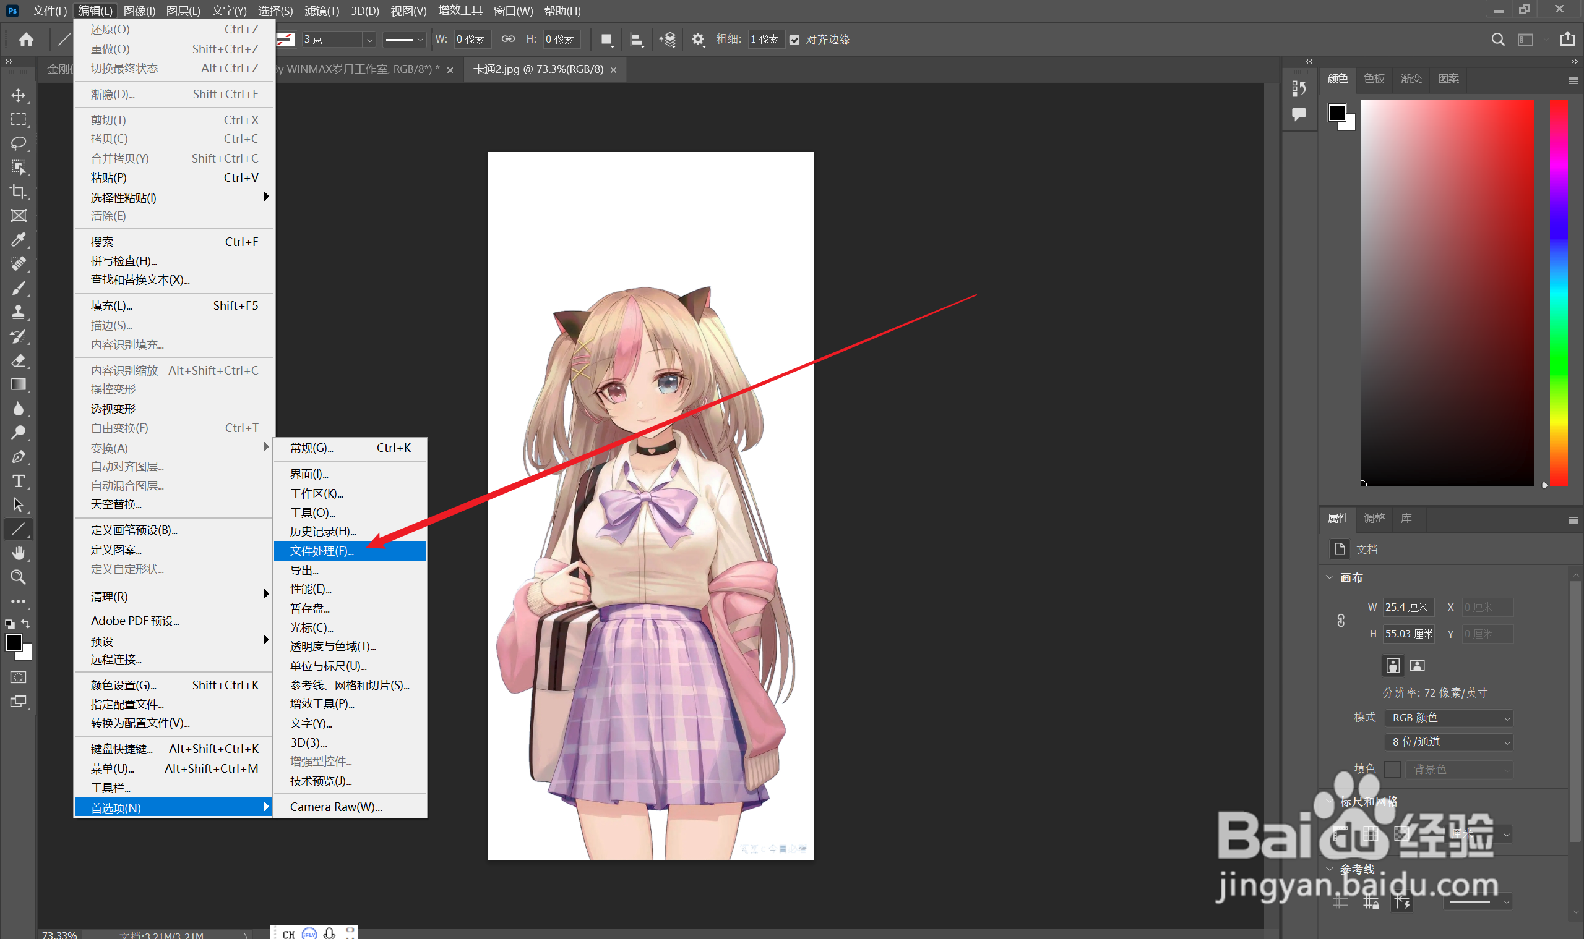This screenshot has width=1584, height=939.
Task: Toggle the 对齐边缘 checkbox
Action: point(794,40)
